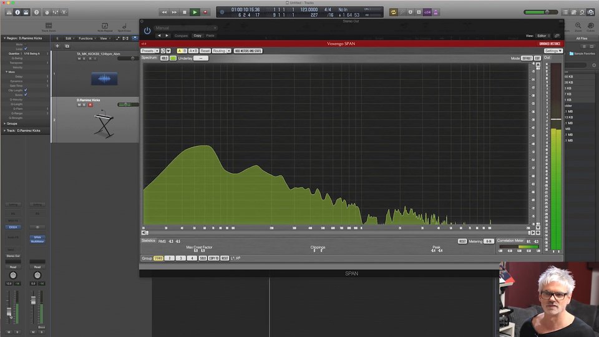Open the plugin View Editor dropdown
Screen dimensions: 599x337
click(x=543, y=36)
